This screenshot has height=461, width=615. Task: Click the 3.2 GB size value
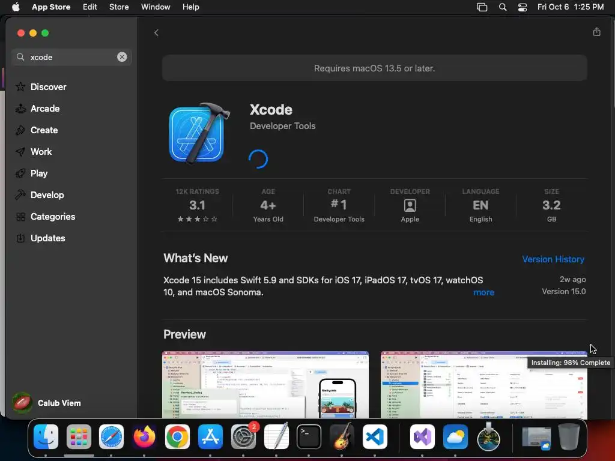[x=551, y=205]
